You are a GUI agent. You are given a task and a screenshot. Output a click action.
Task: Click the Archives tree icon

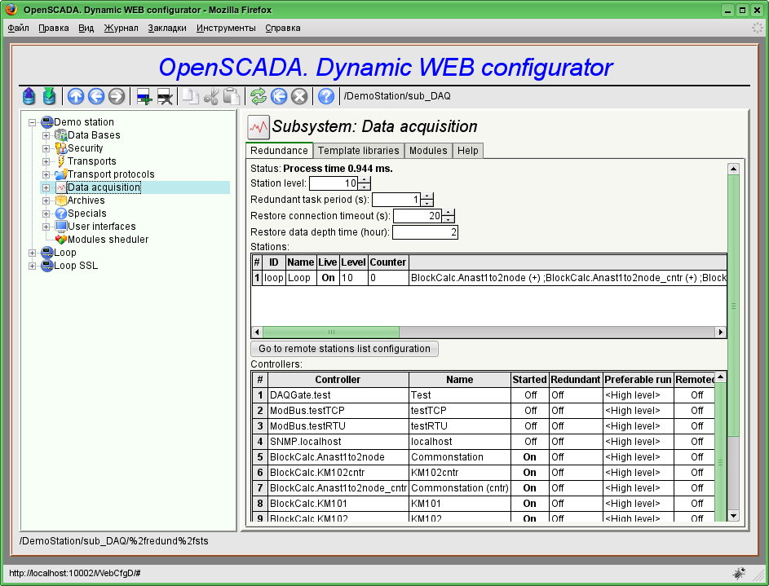tap(61, 200)
